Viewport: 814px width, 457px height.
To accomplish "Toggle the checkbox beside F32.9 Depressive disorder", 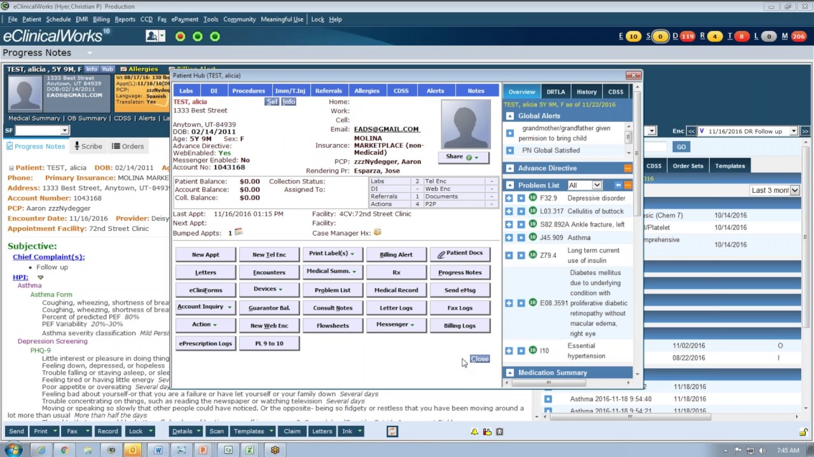I will (521, 198).
